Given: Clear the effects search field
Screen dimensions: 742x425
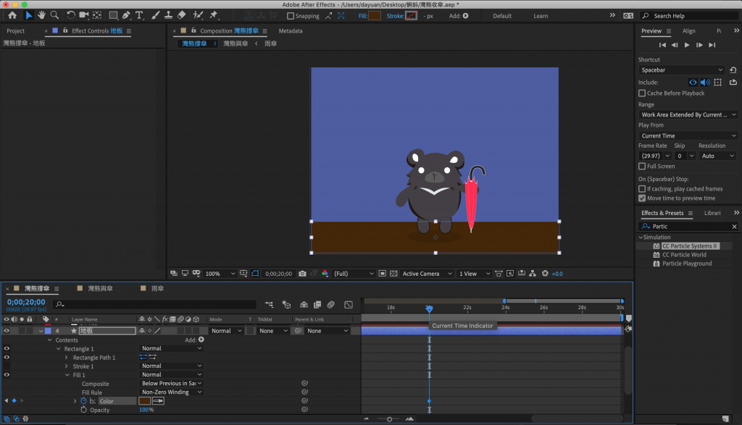Looking at the screenshot, I should point(734,227).
